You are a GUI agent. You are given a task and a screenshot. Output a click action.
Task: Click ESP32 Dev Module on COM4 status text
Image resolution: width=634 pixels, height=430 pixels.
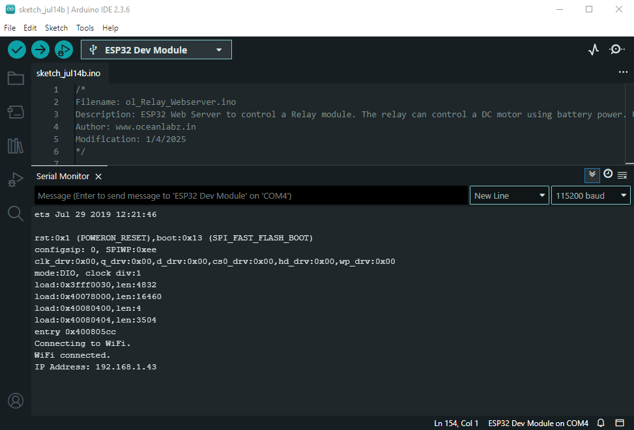(538, 423)
